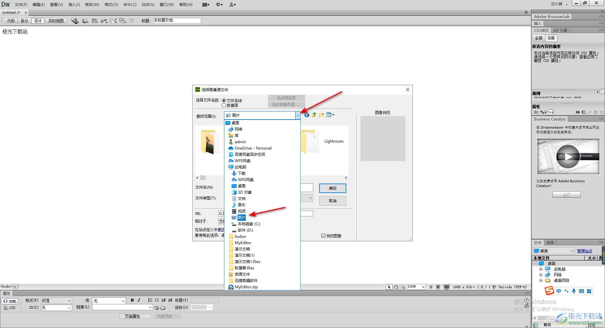This screenshot has width=605, height=328.
Task: Apply bold in properties panel
Action: point(132,300)
